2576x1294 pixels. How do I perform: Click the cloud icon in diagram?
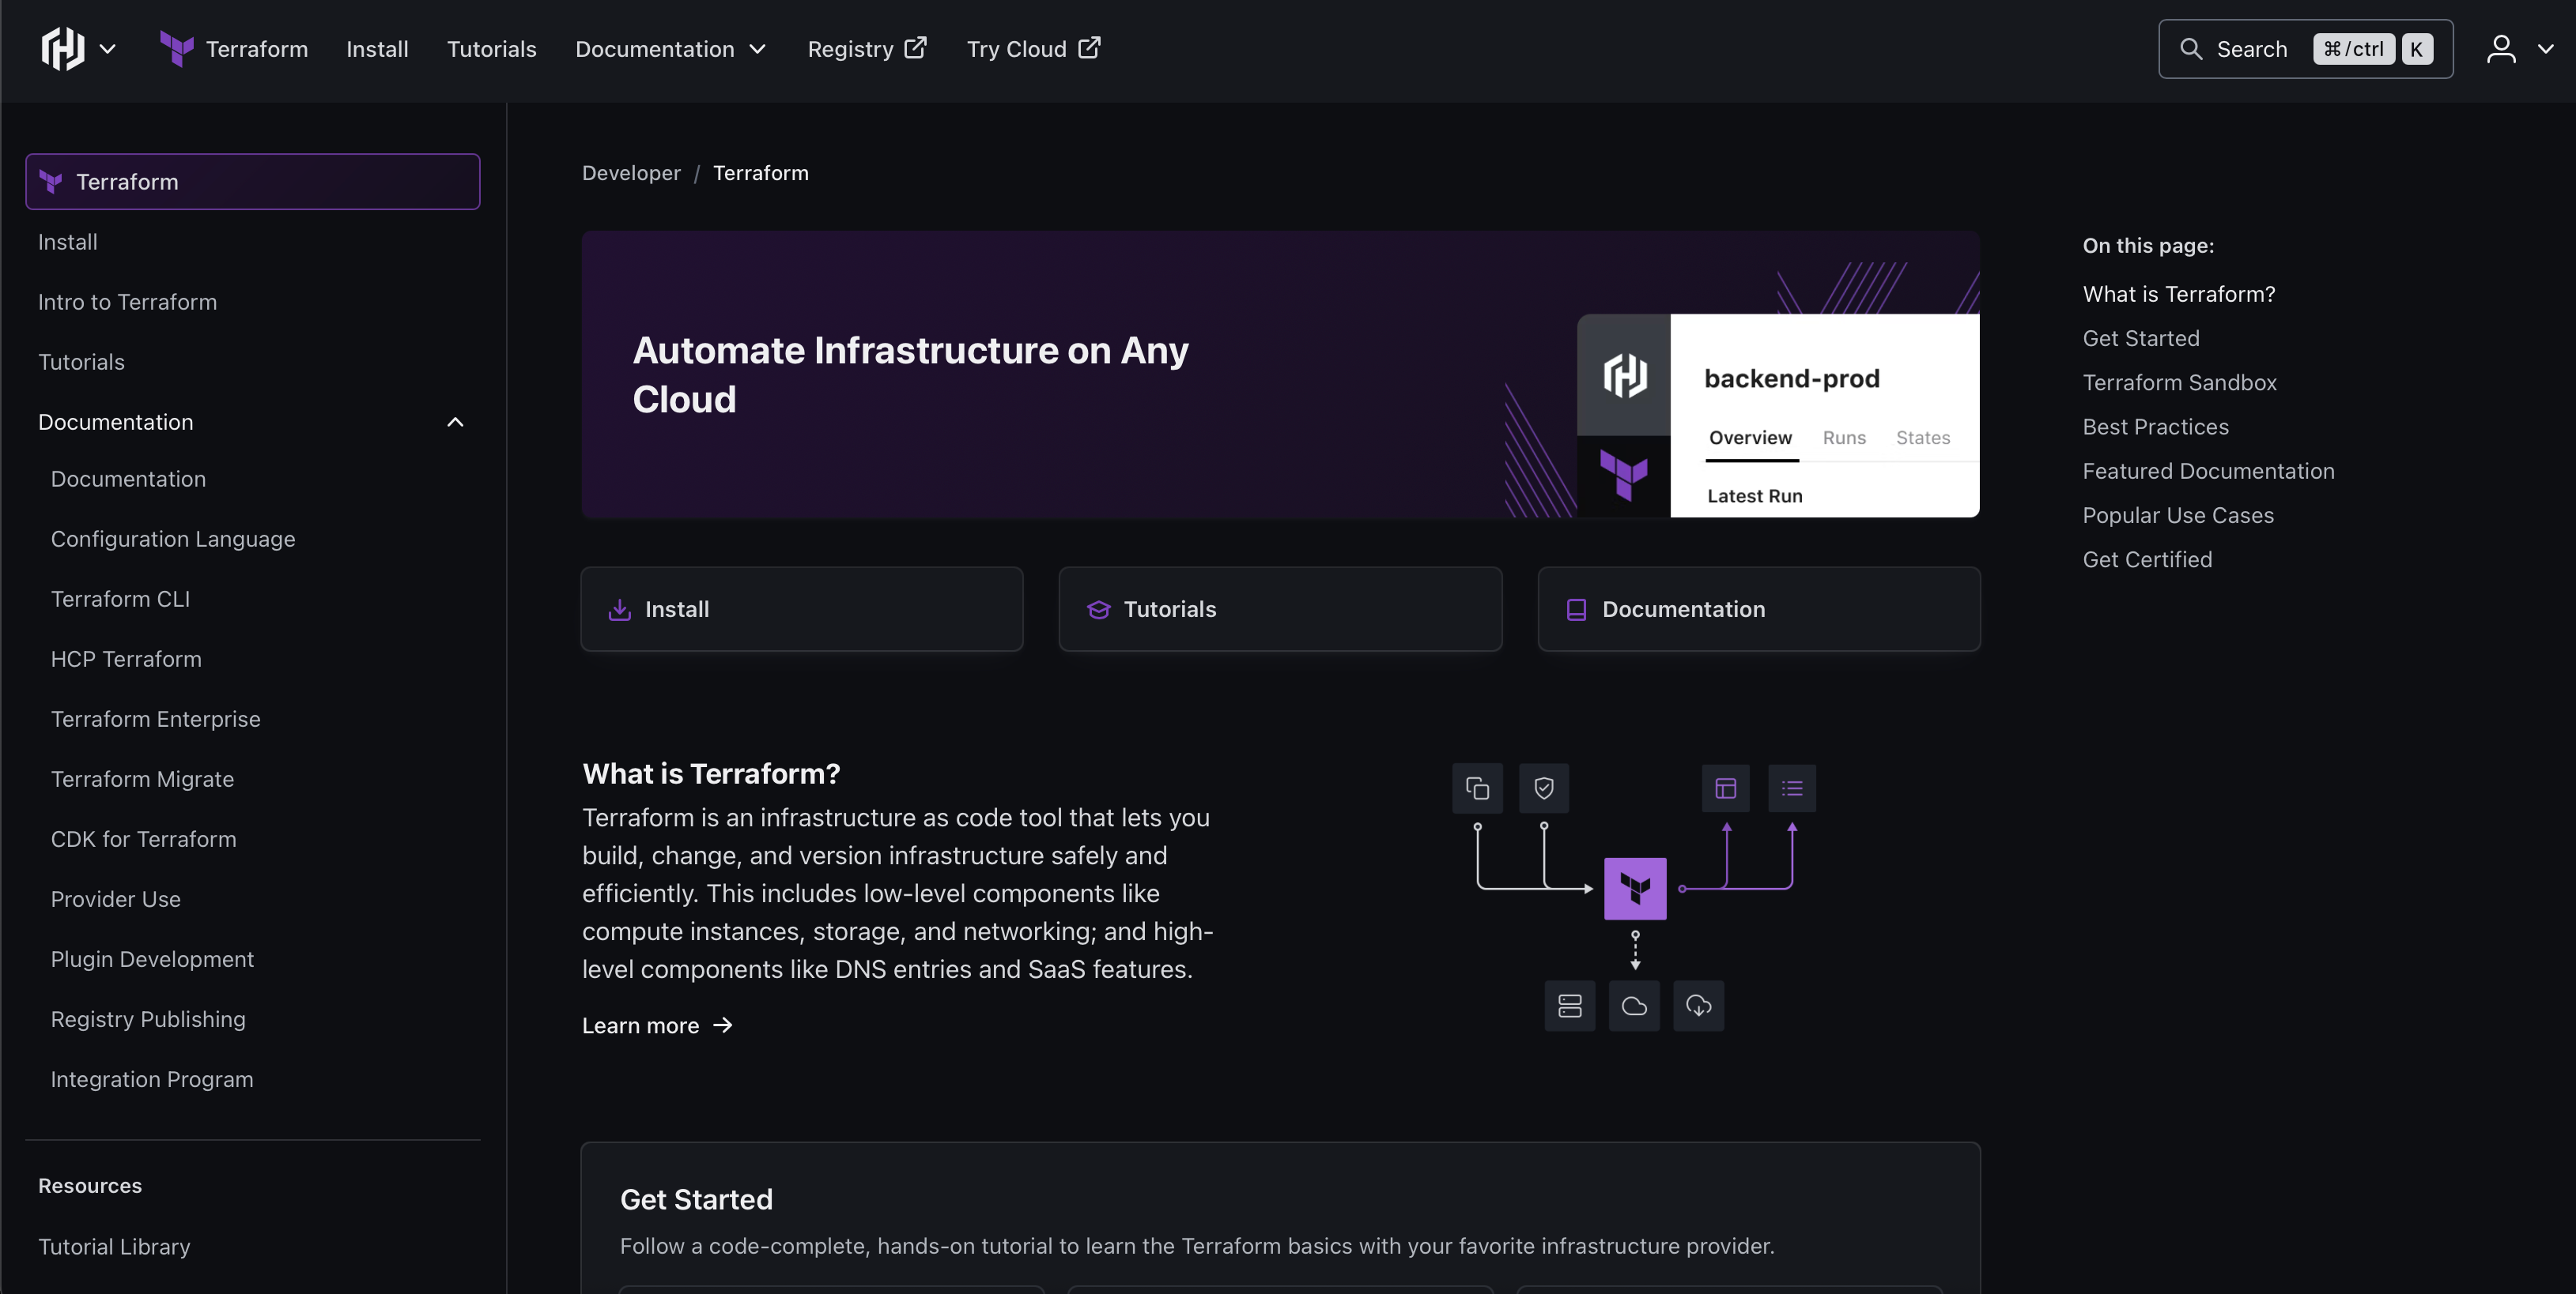pos(1634,1005)
